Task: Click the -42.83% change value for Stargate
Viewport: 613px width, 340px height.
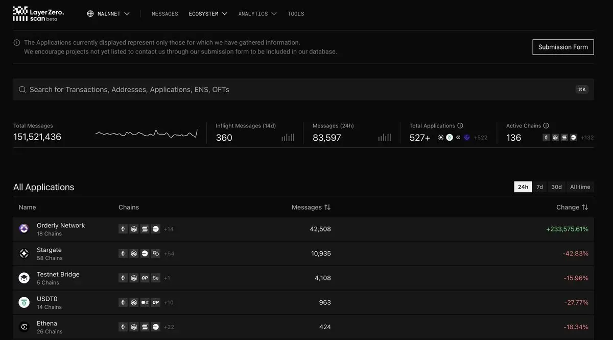Action: (576, 253)
